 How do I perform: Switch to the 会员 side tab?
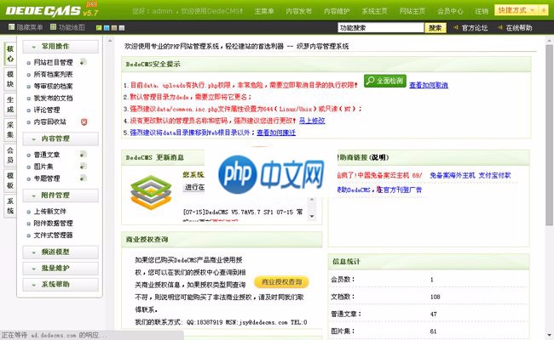10,155
